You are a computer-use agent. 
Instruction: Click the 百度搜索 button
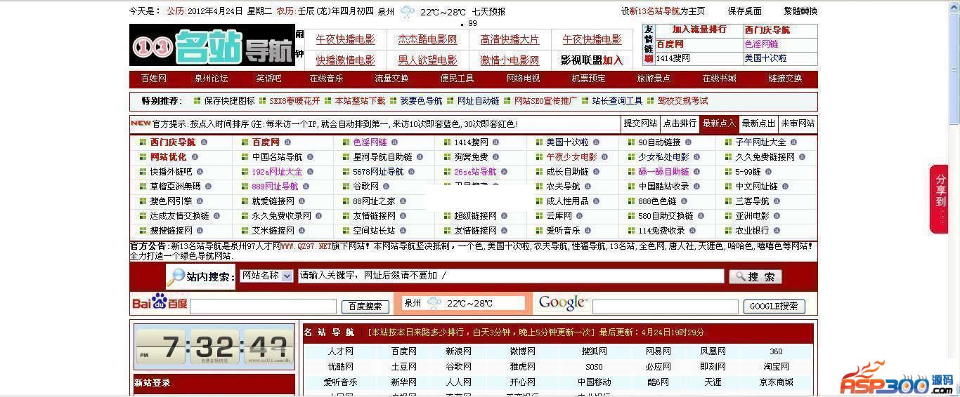click(x=365, y=307)
